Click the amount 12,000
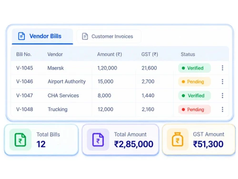238x179 pixels. tap(106, 109)
